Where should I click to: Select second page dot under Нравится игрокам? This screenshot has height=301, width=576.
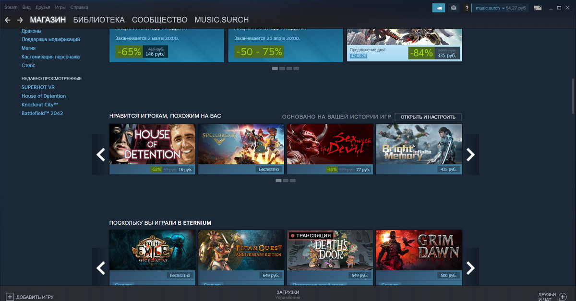[x=286, y=181]
